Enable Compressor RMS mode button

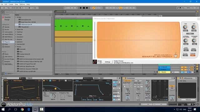(x=172, y=88)
